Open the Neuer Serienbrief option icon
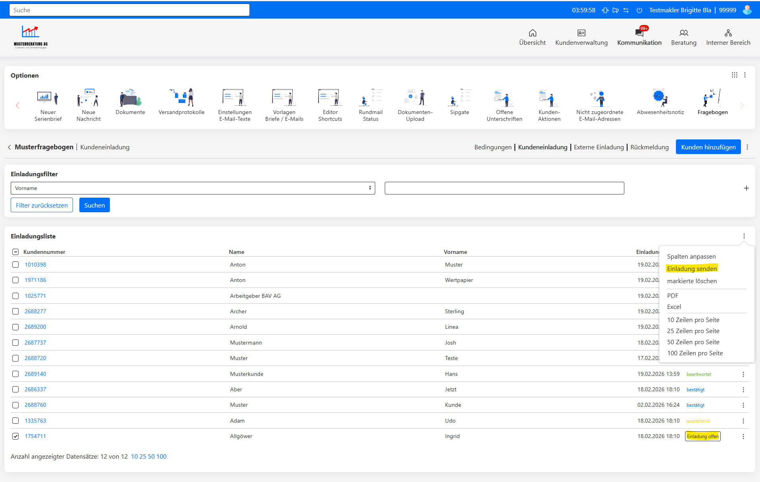This screenshot has height=482, width=760. point(48,97)
